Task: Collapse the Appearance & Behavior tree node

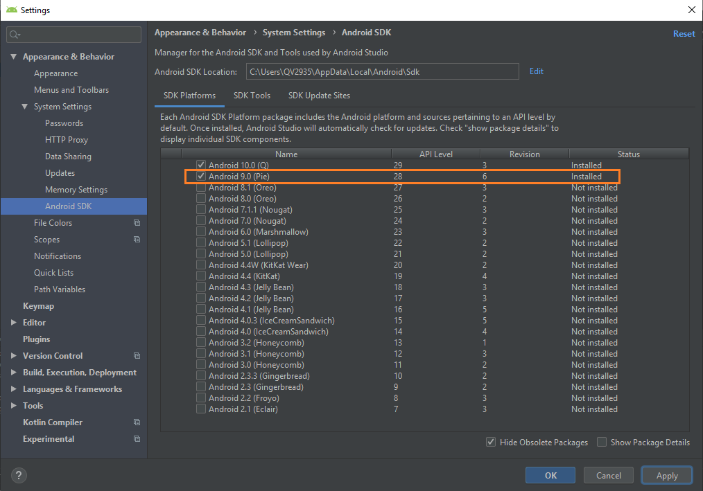Action: pyautogui.click(x=14, y=57)
